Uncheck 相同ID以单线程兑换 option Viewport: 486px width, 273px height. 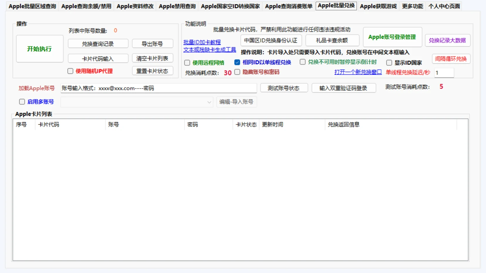(x=237, y=62)
